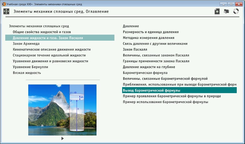245x144 pixels.
Task: Select 'Уравнение Бернулли' in the left list
Action: pyautogui.click(x=29, y=66)
